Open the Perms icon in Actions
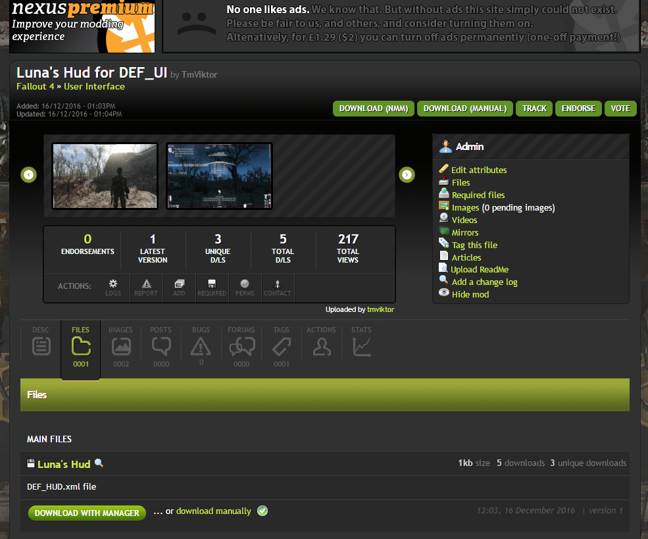 click(x=245, y=284)
